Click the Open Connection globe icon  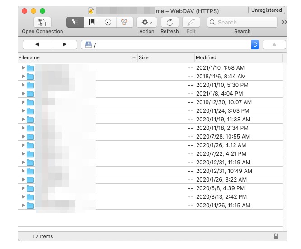pyautogui.click(x=42, y=22)
